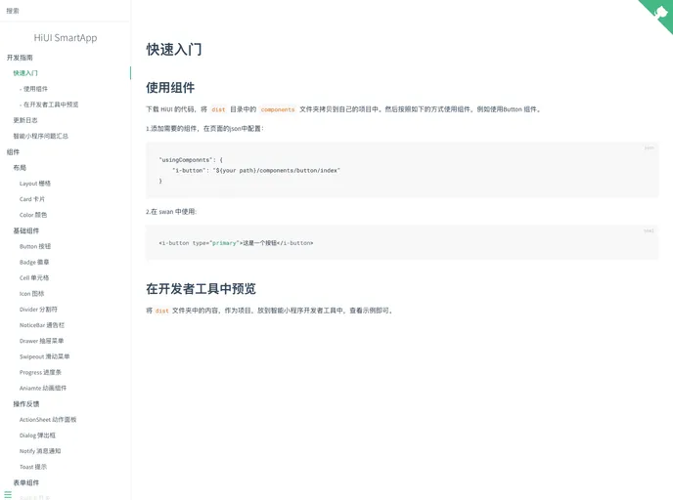Screen dimensions: 673x500
Task: Open Progress 进度条 component page
Action: coord(40,373)
